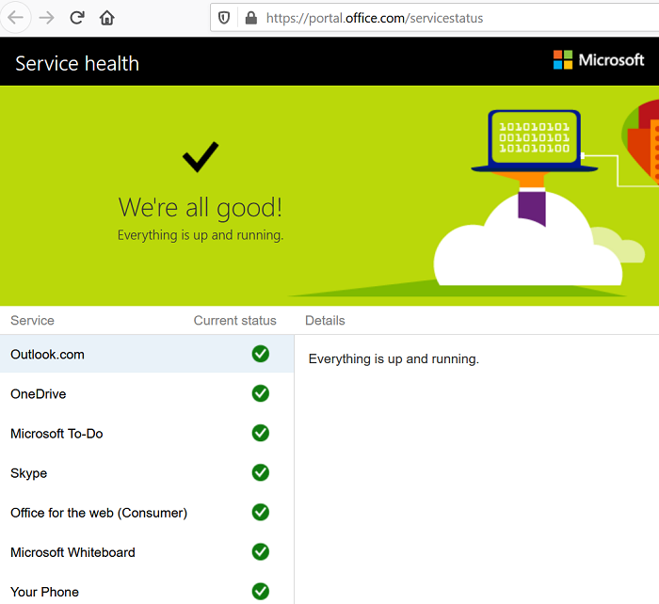Select the Skype service row

147,472
